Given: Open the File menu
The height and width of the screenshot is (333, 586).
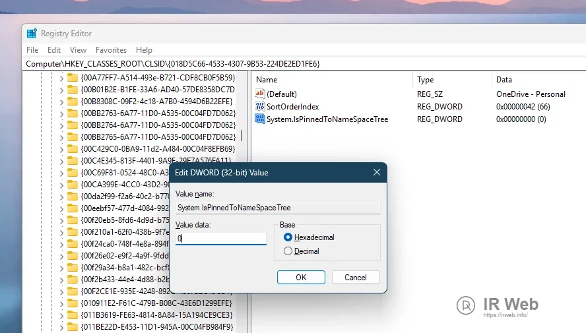Looking at the screenshot, I should click(32, 50).
